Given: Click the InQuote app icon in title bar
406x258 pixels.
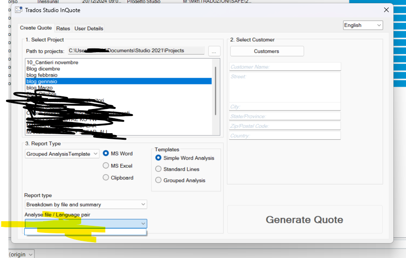Looking at the screenshot, I should point(19,10).
